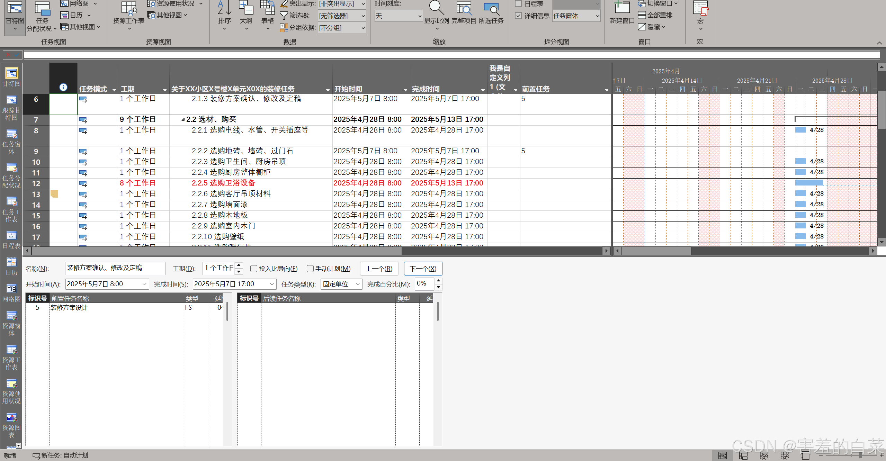Click the 下一个 button
The width and height of the screenshot is (886, 461).
pos(423,269)
